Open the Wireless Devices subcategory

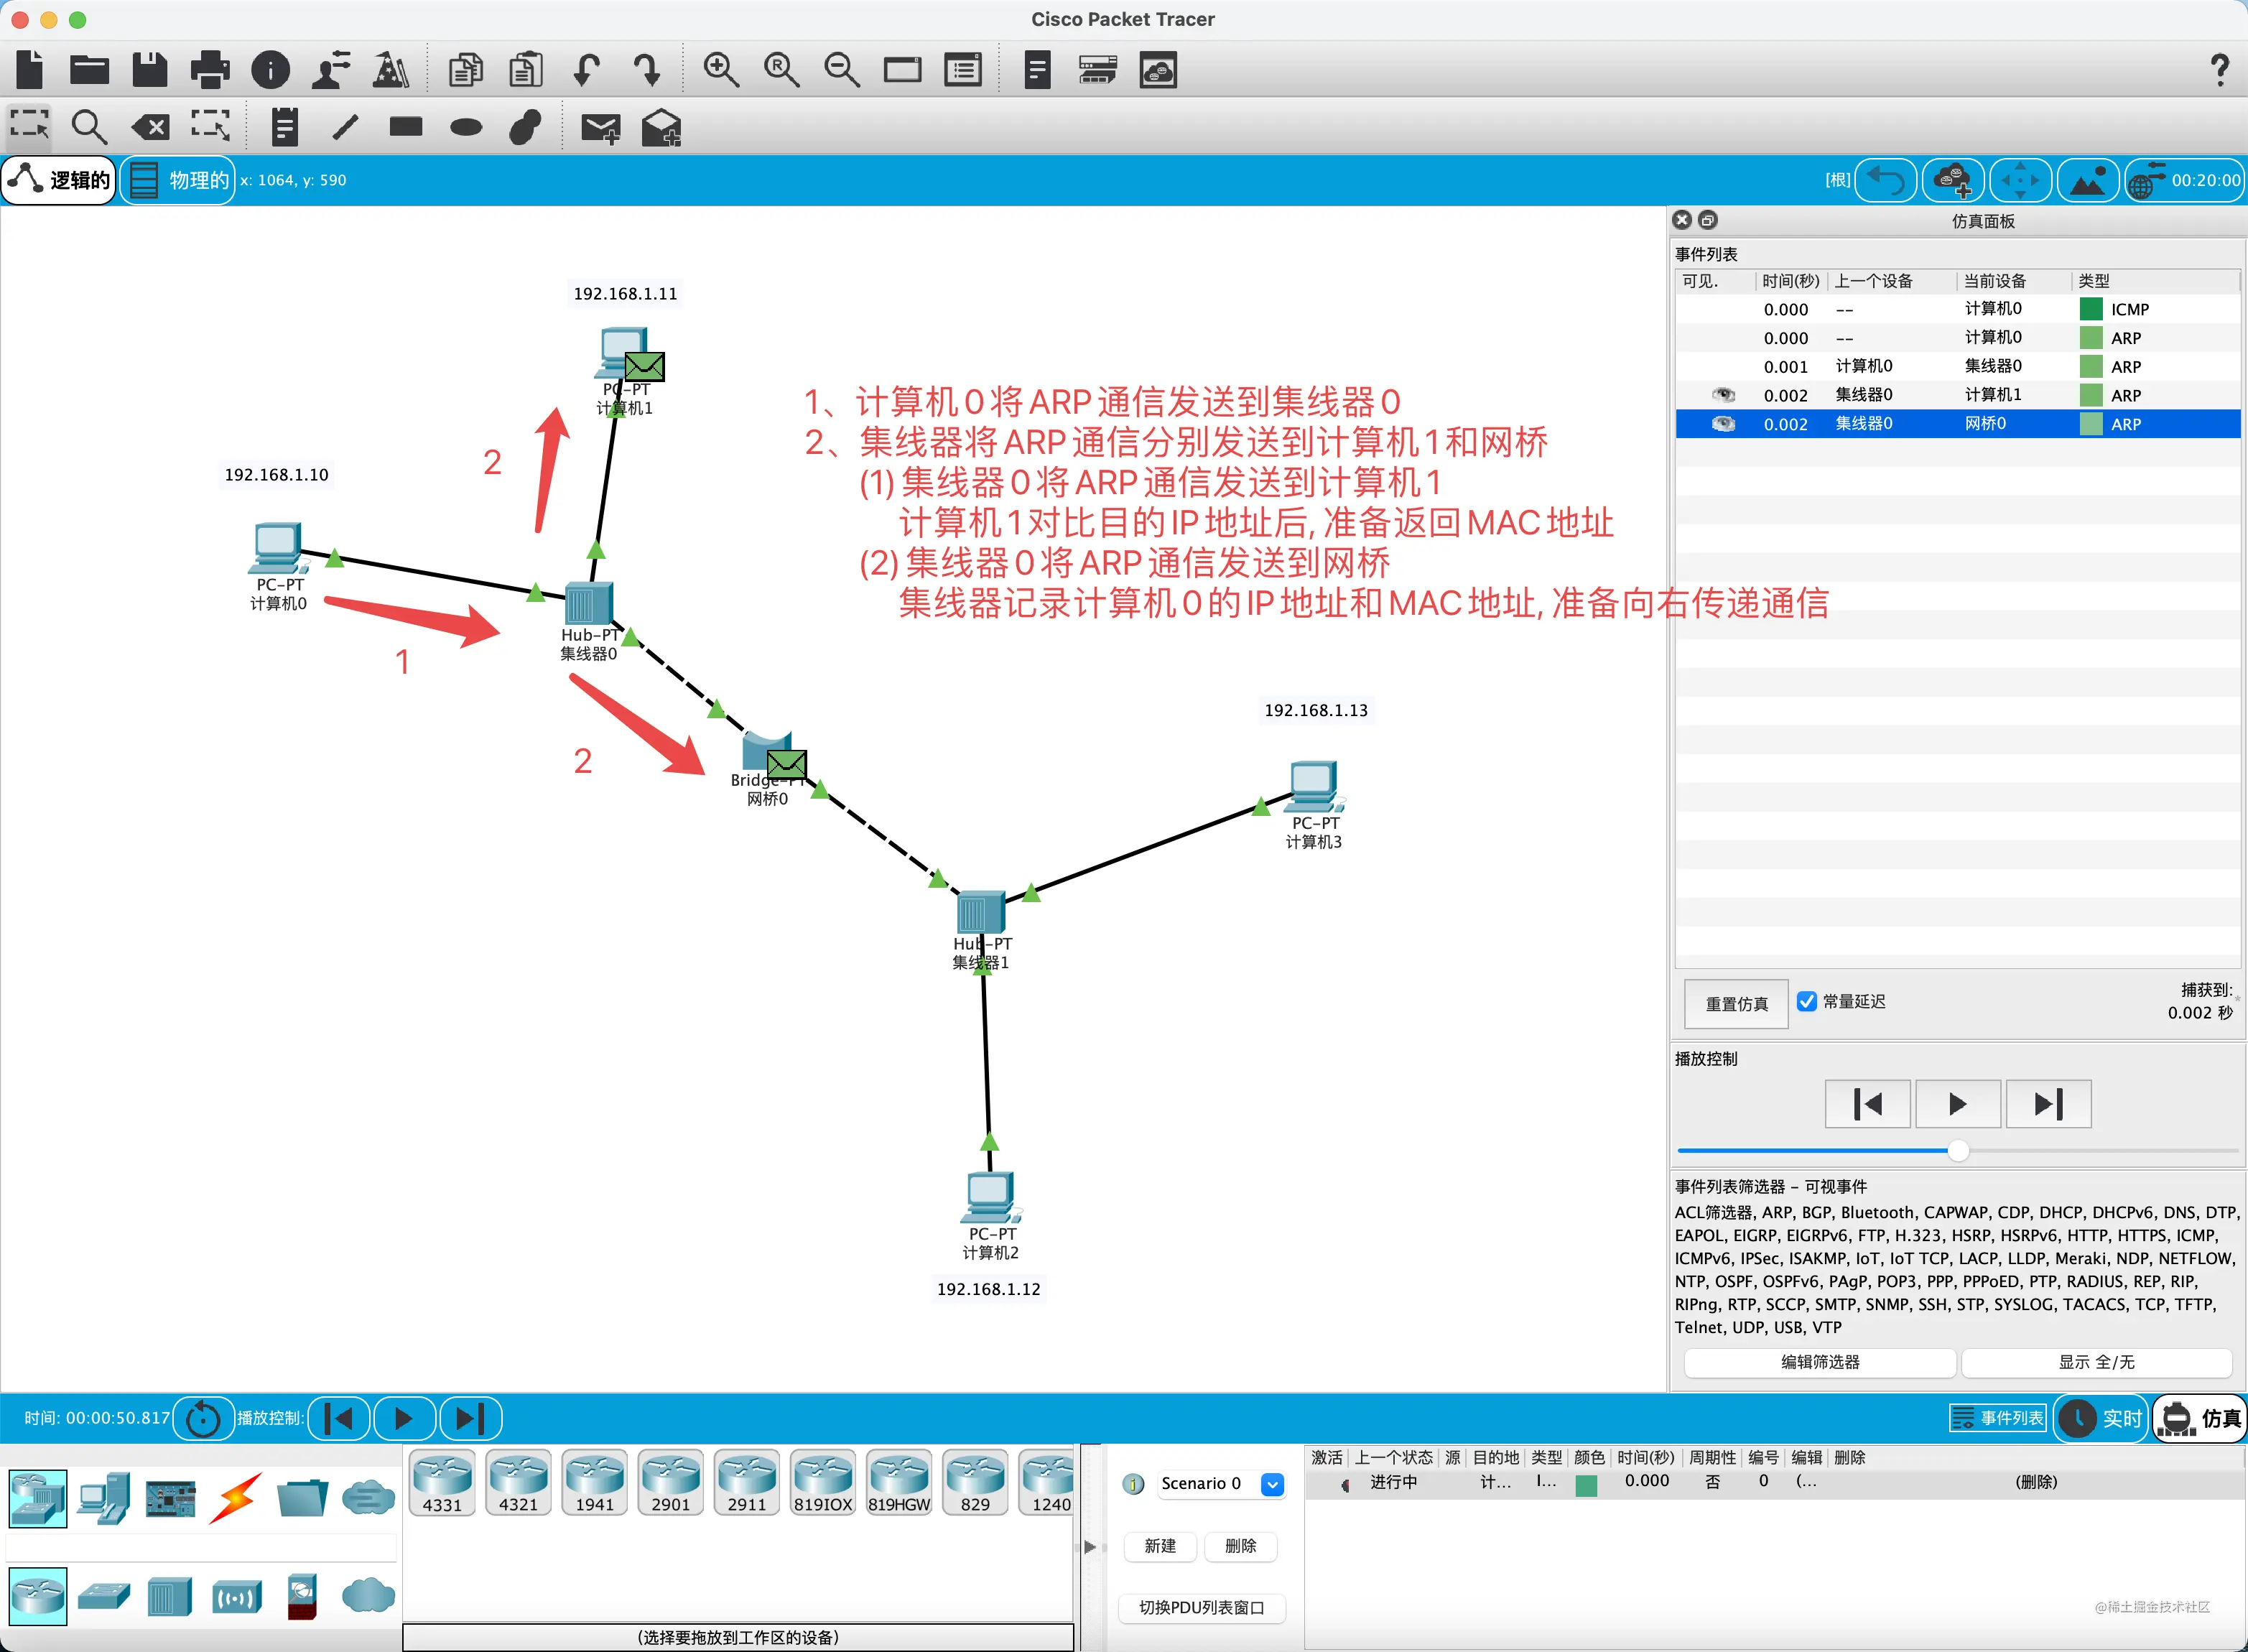pyautogui.click(x=237, y=1597)
